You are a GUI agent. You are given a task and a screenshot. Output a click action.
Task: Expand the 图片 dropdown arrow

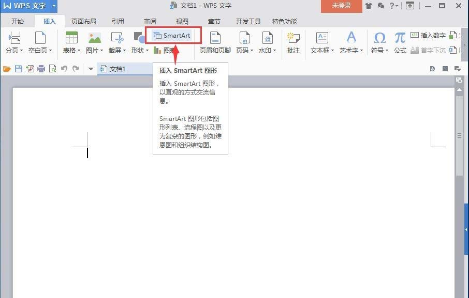(101, 51)
